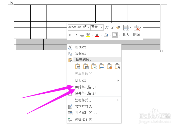Choose third paste option: insert as rows
This screenshot has height=128, width=181.
click(x=94, y=66)
